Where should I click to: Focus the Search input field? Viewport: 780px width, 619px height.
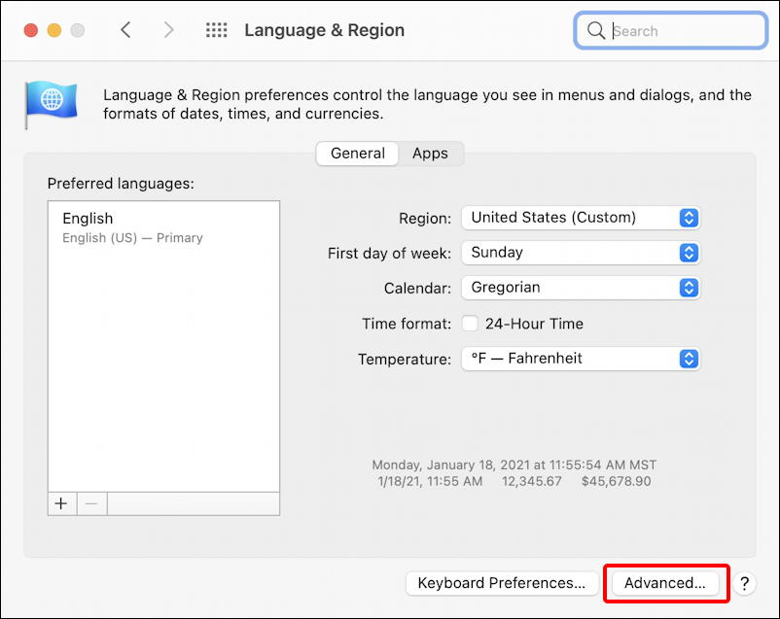(x=681, y=31)
